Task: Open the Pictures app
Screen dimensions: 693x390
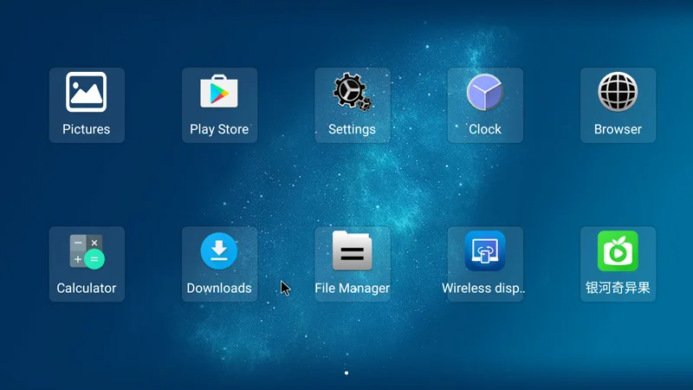Action: (x=87, y=105)
